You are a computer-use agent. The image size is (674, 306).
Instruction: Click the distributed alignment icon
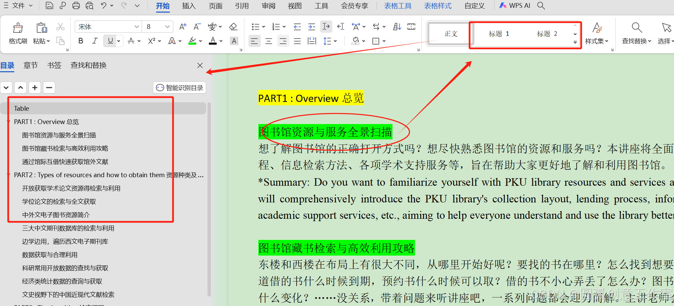312,41
